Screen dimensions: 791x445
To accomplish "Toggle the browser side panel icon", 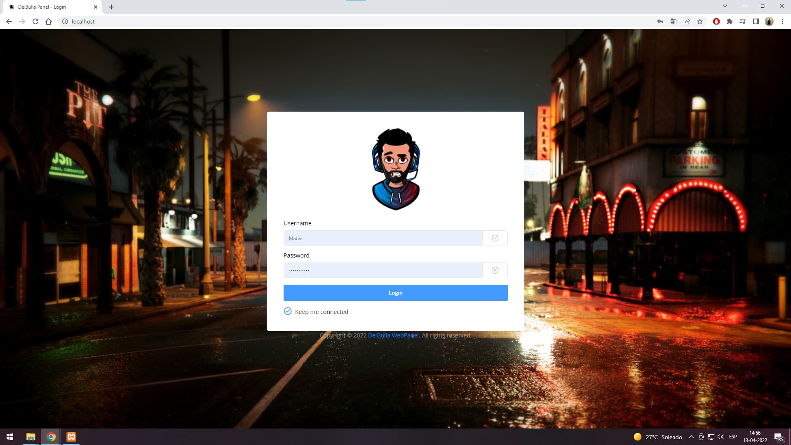I will [x=756, y=21].
